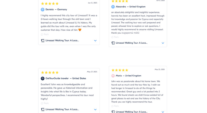207x113 pixels.
Task: Expand tour details chevron in Alexandra's review
Action: click(x=163, y=43)
